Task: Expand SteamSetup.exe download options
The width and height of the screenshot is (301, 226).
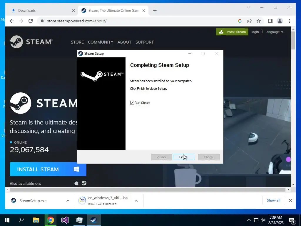Action: [68, 201]
